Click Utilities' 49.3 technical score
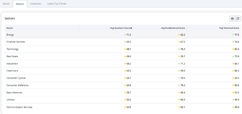The width and height of the screenshot is (242, 114). tap(237, 100)
